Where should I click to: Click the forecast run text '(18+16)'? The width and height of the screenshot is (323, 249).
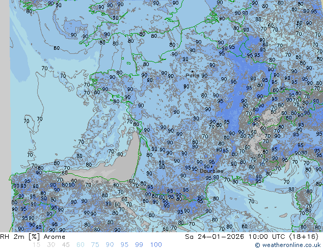coord(304,237)
